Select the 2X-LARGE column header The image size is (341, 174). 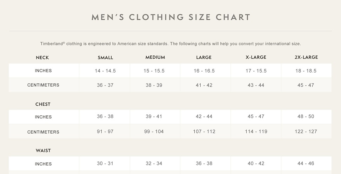tap(306, 57)
